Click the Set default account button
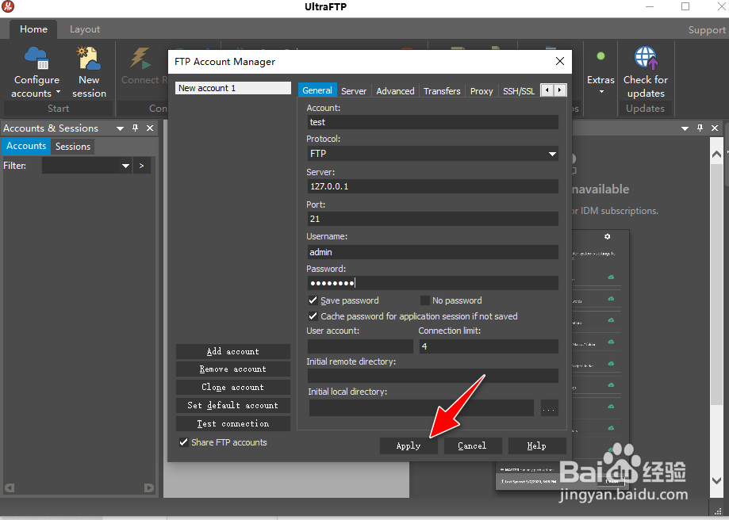The image size is (729, 520). coord(233,405)
